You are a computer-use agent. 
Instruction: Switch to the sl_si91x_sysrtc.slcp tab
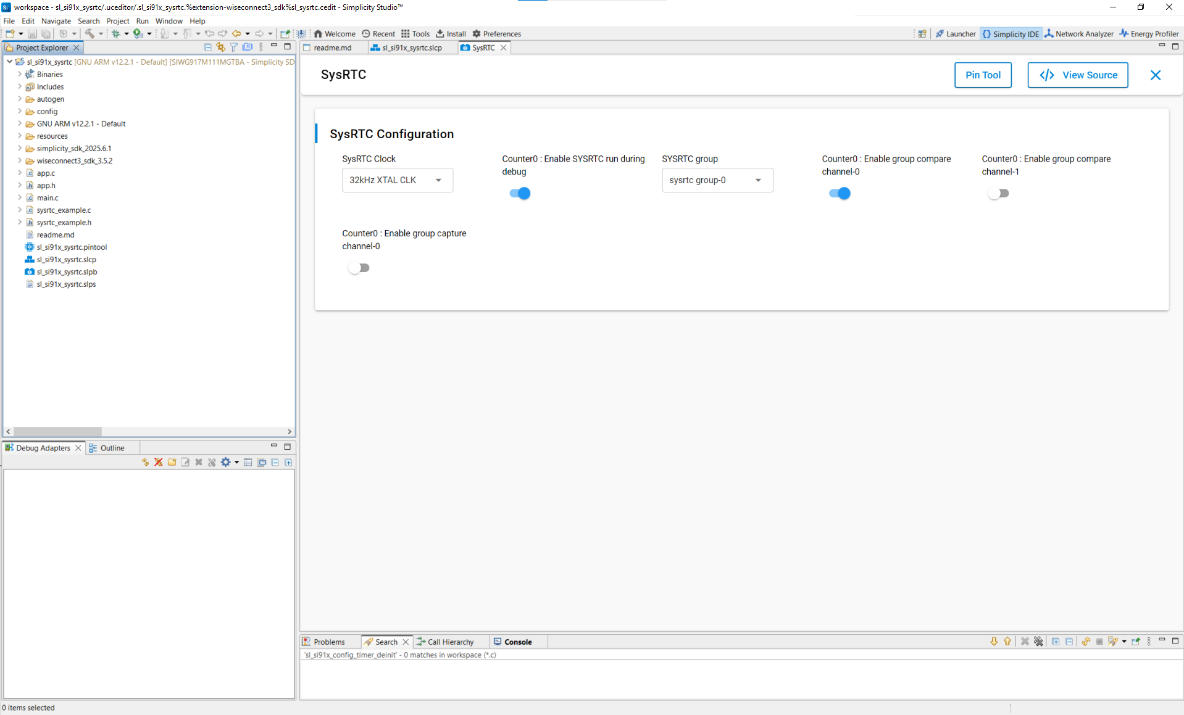tap(412, 48)
